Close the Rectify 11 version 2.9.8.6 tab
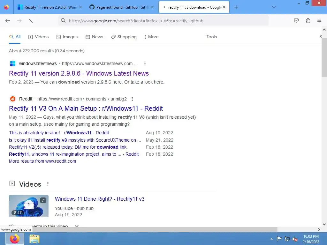 click(80, 7)
